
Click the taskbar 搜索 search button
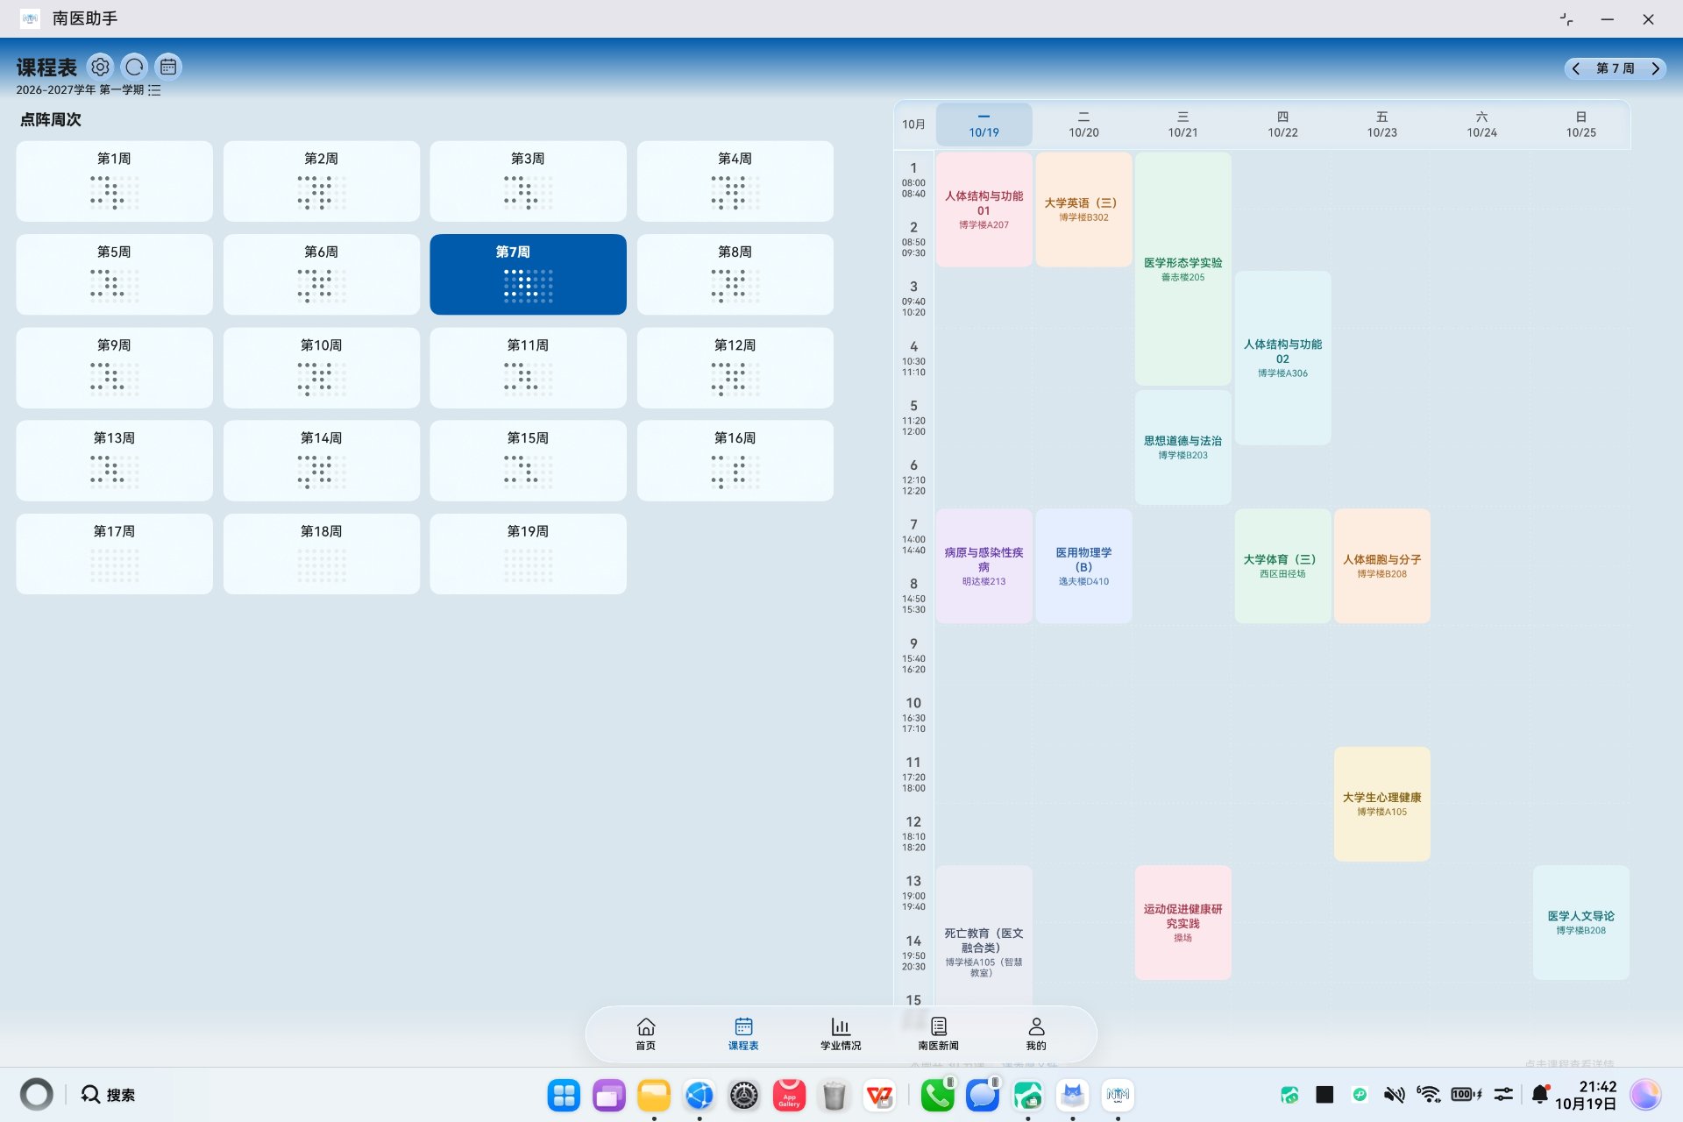pyautogui.click(x=108, y=1095)
